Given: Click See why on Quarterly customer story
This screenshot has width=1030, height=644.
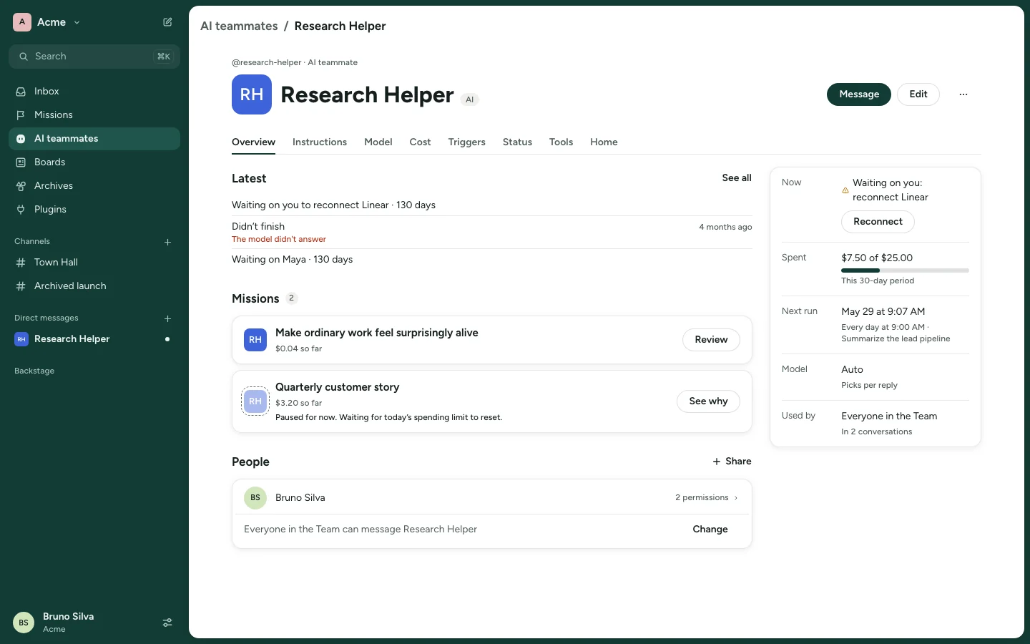Looking at the screenshot, I should [x=708, y=401].
